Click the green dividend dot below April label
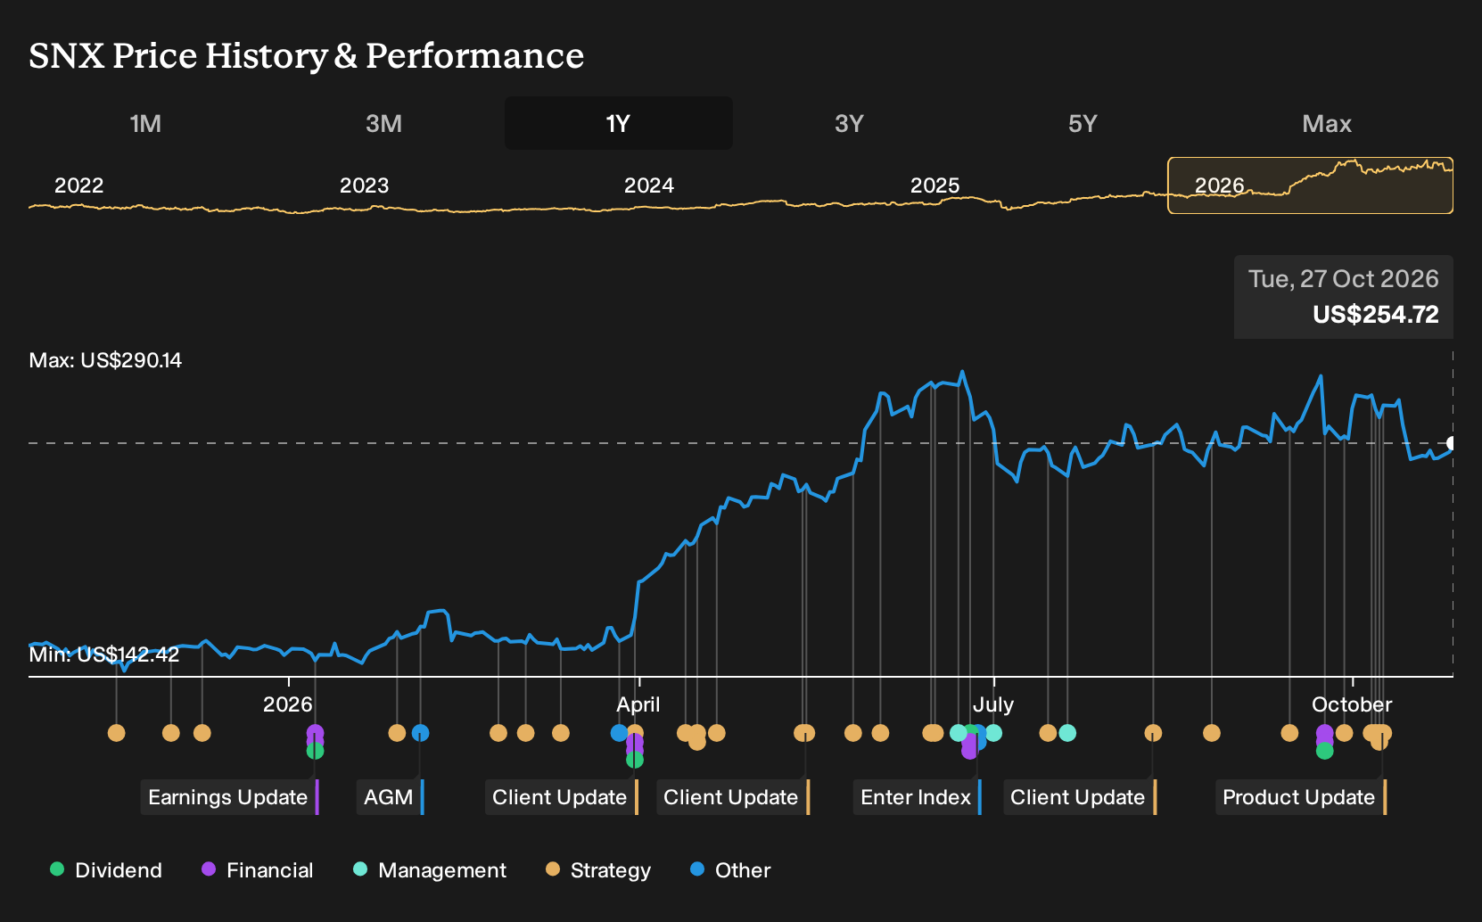This screenshot has width=1482, height=922. pyautogui.click(x=635, y=760)
